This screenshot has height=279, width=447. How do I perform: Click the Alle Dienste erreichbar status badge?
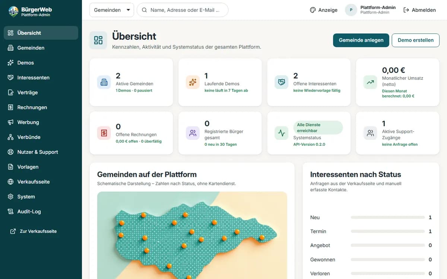coord(318,128)
